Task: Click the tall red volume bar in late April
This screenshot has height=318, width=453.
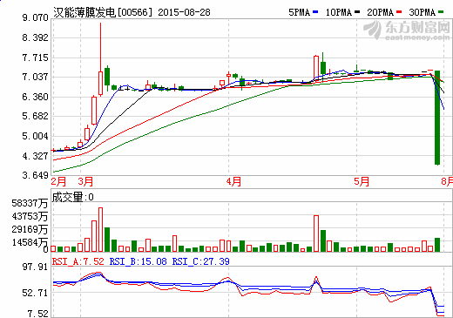Action: pyautogui.click(x=316, y=233)
